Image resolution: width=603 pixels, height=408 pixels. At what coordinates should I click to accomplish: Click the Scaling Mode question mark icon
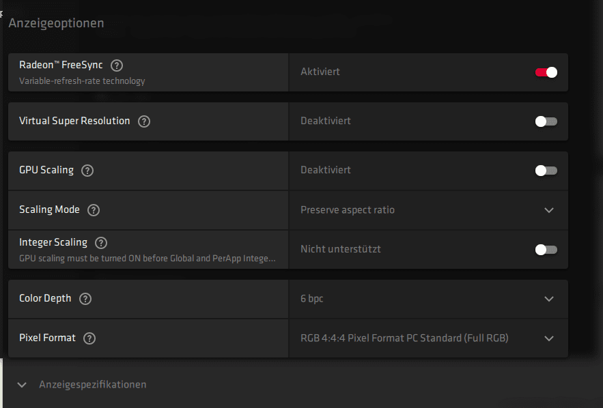pos(94,210)
